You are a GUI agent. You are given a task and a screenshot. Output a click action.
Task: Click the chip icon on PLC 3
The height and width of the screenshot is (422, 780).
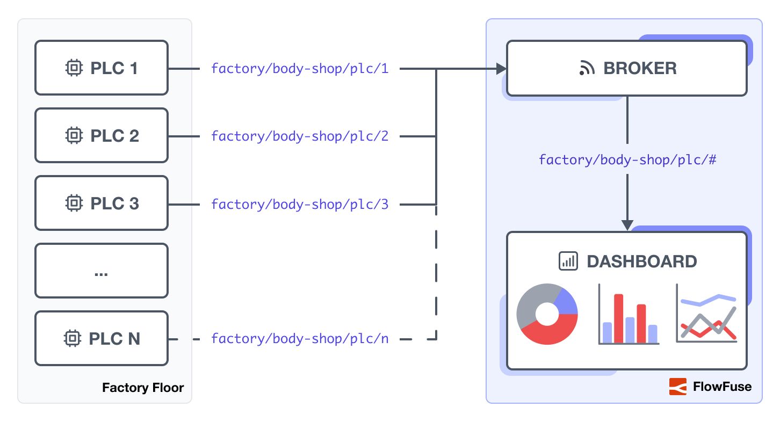(74, 203)
